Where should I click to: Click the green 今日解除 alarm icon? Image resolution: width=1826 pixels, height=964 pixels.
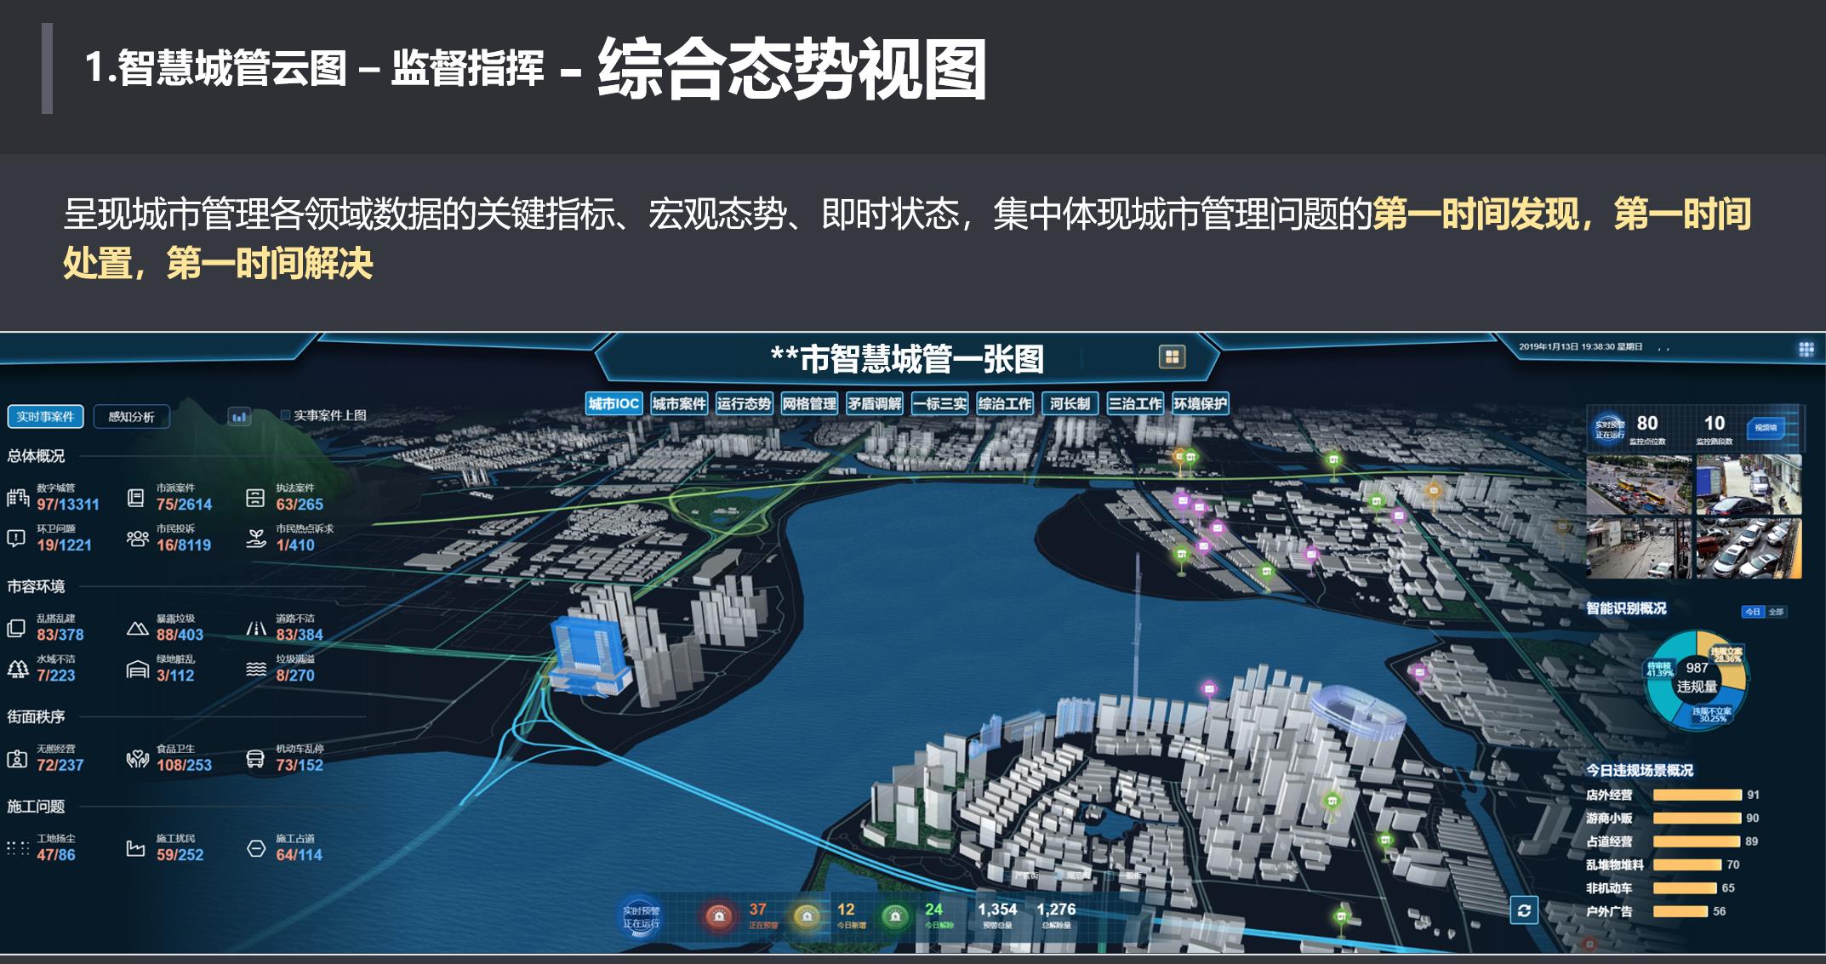[x=894, y=916]
